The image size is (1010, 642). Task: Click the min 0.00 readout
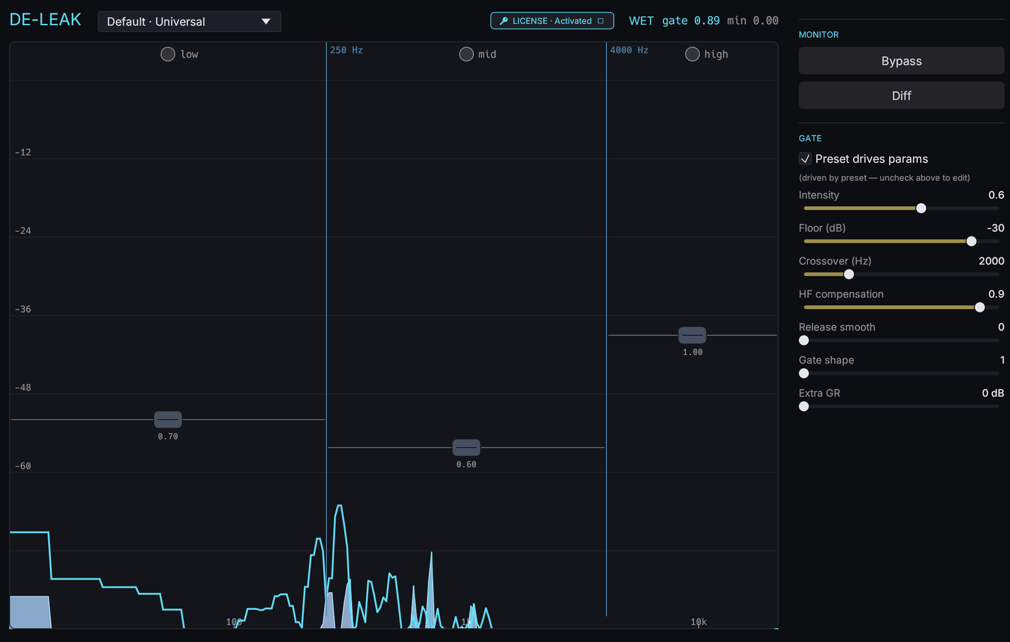coord(752,21)
